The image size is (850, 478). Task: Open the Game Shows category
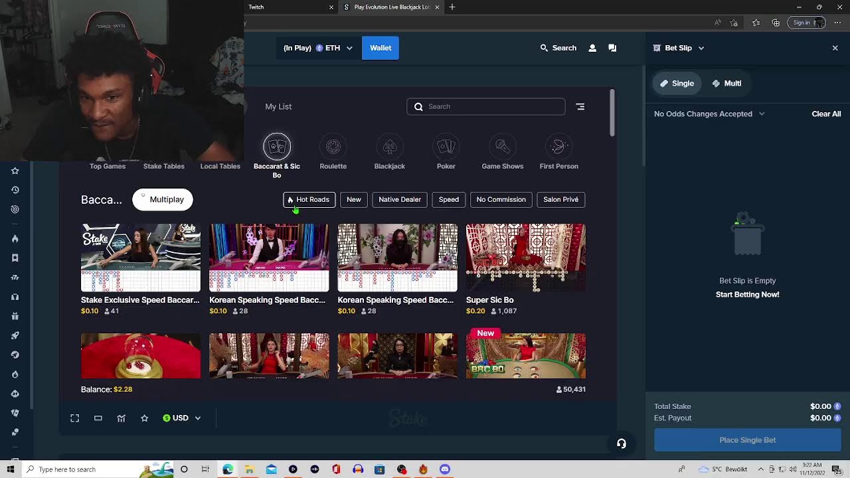[503, 152]
